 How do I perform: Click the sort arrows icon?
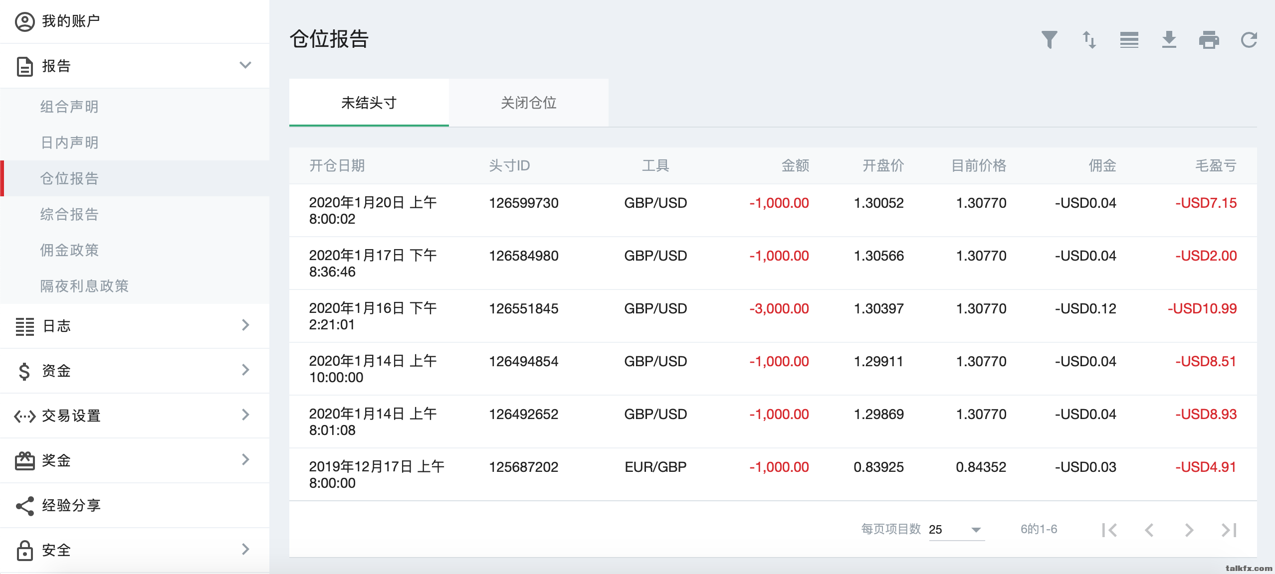(x=1089, y=40)
